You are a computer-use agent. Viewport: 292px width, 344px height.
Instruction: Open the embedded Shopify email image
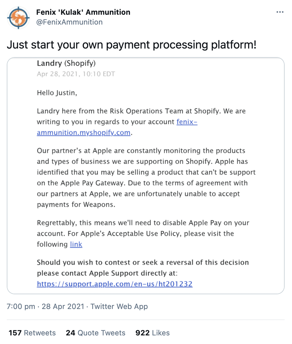pyautogui.click(x=146, y=176)
